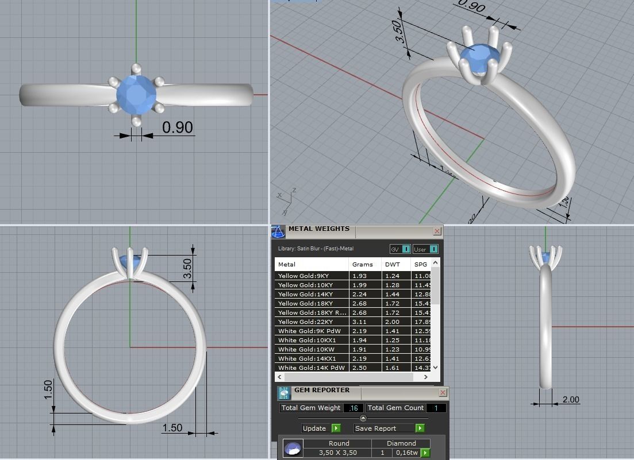Select the Yellow Gold:10KY row
Image resolution: width=634 pixels, height=460 pixels.
(353, 285)
